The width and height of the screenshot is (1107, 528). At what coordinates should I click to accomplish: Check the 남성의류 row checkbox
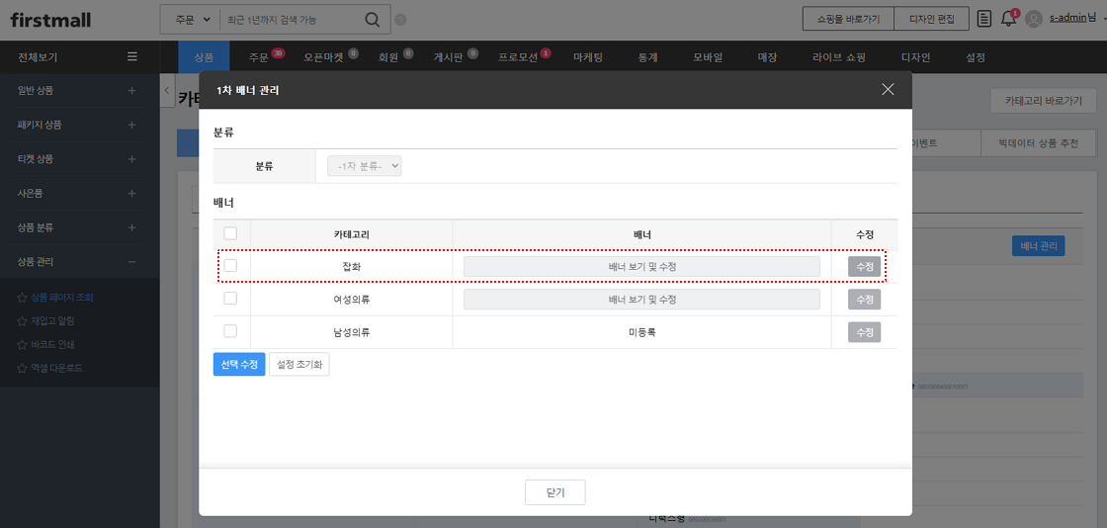(231, 330)
